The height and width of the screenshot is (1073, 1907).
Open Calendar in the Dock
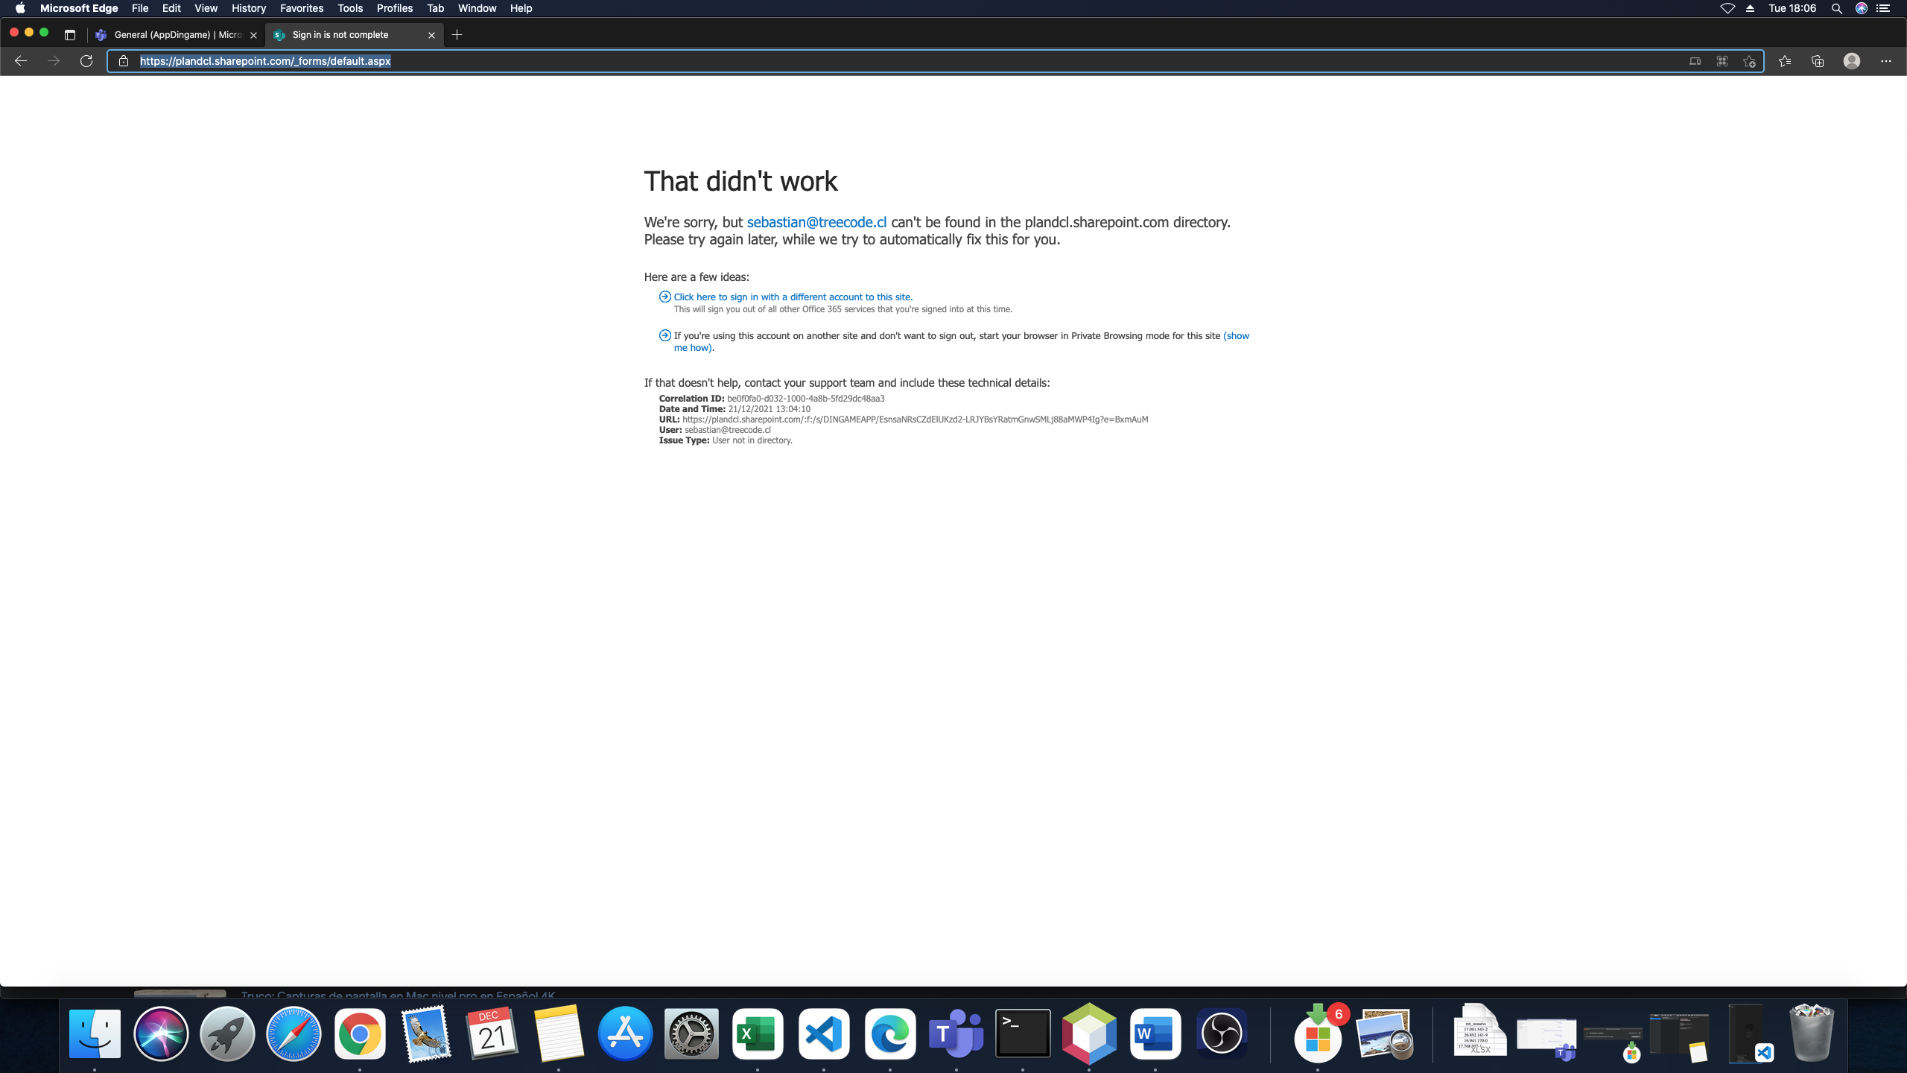492,1034
